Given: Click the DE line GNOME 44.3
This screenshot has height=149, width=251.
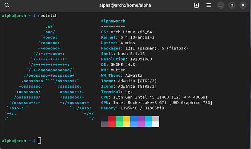Looking at the screenshot, I should tap(118, 65).
